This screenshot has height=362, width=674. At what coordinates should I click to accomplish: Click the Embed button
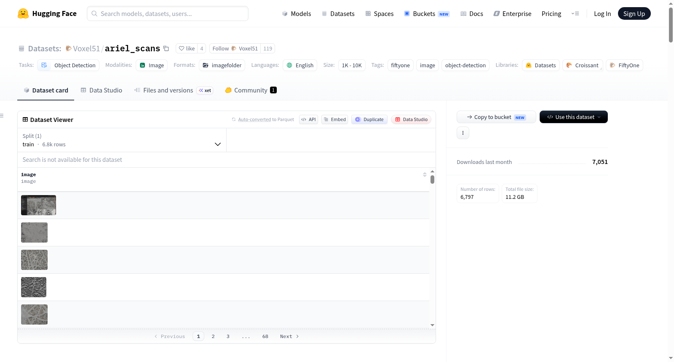coord(335,119)
